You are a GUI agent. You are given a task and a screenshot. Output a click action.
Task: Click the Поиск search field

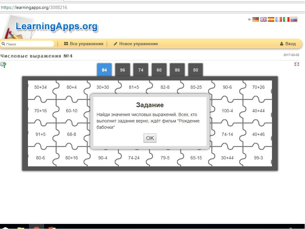27,44
